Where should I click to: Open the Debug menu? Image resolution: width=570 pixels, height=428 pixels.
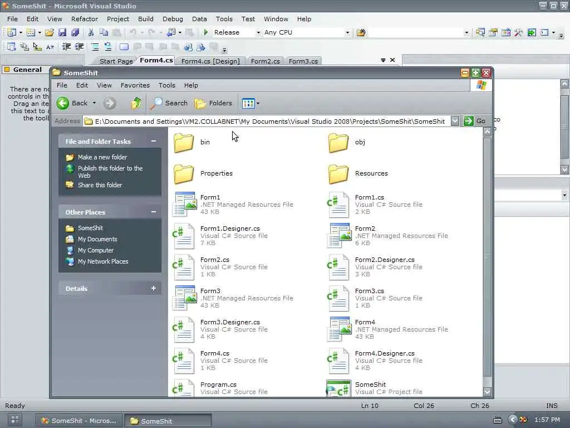(x=173, y=19)
